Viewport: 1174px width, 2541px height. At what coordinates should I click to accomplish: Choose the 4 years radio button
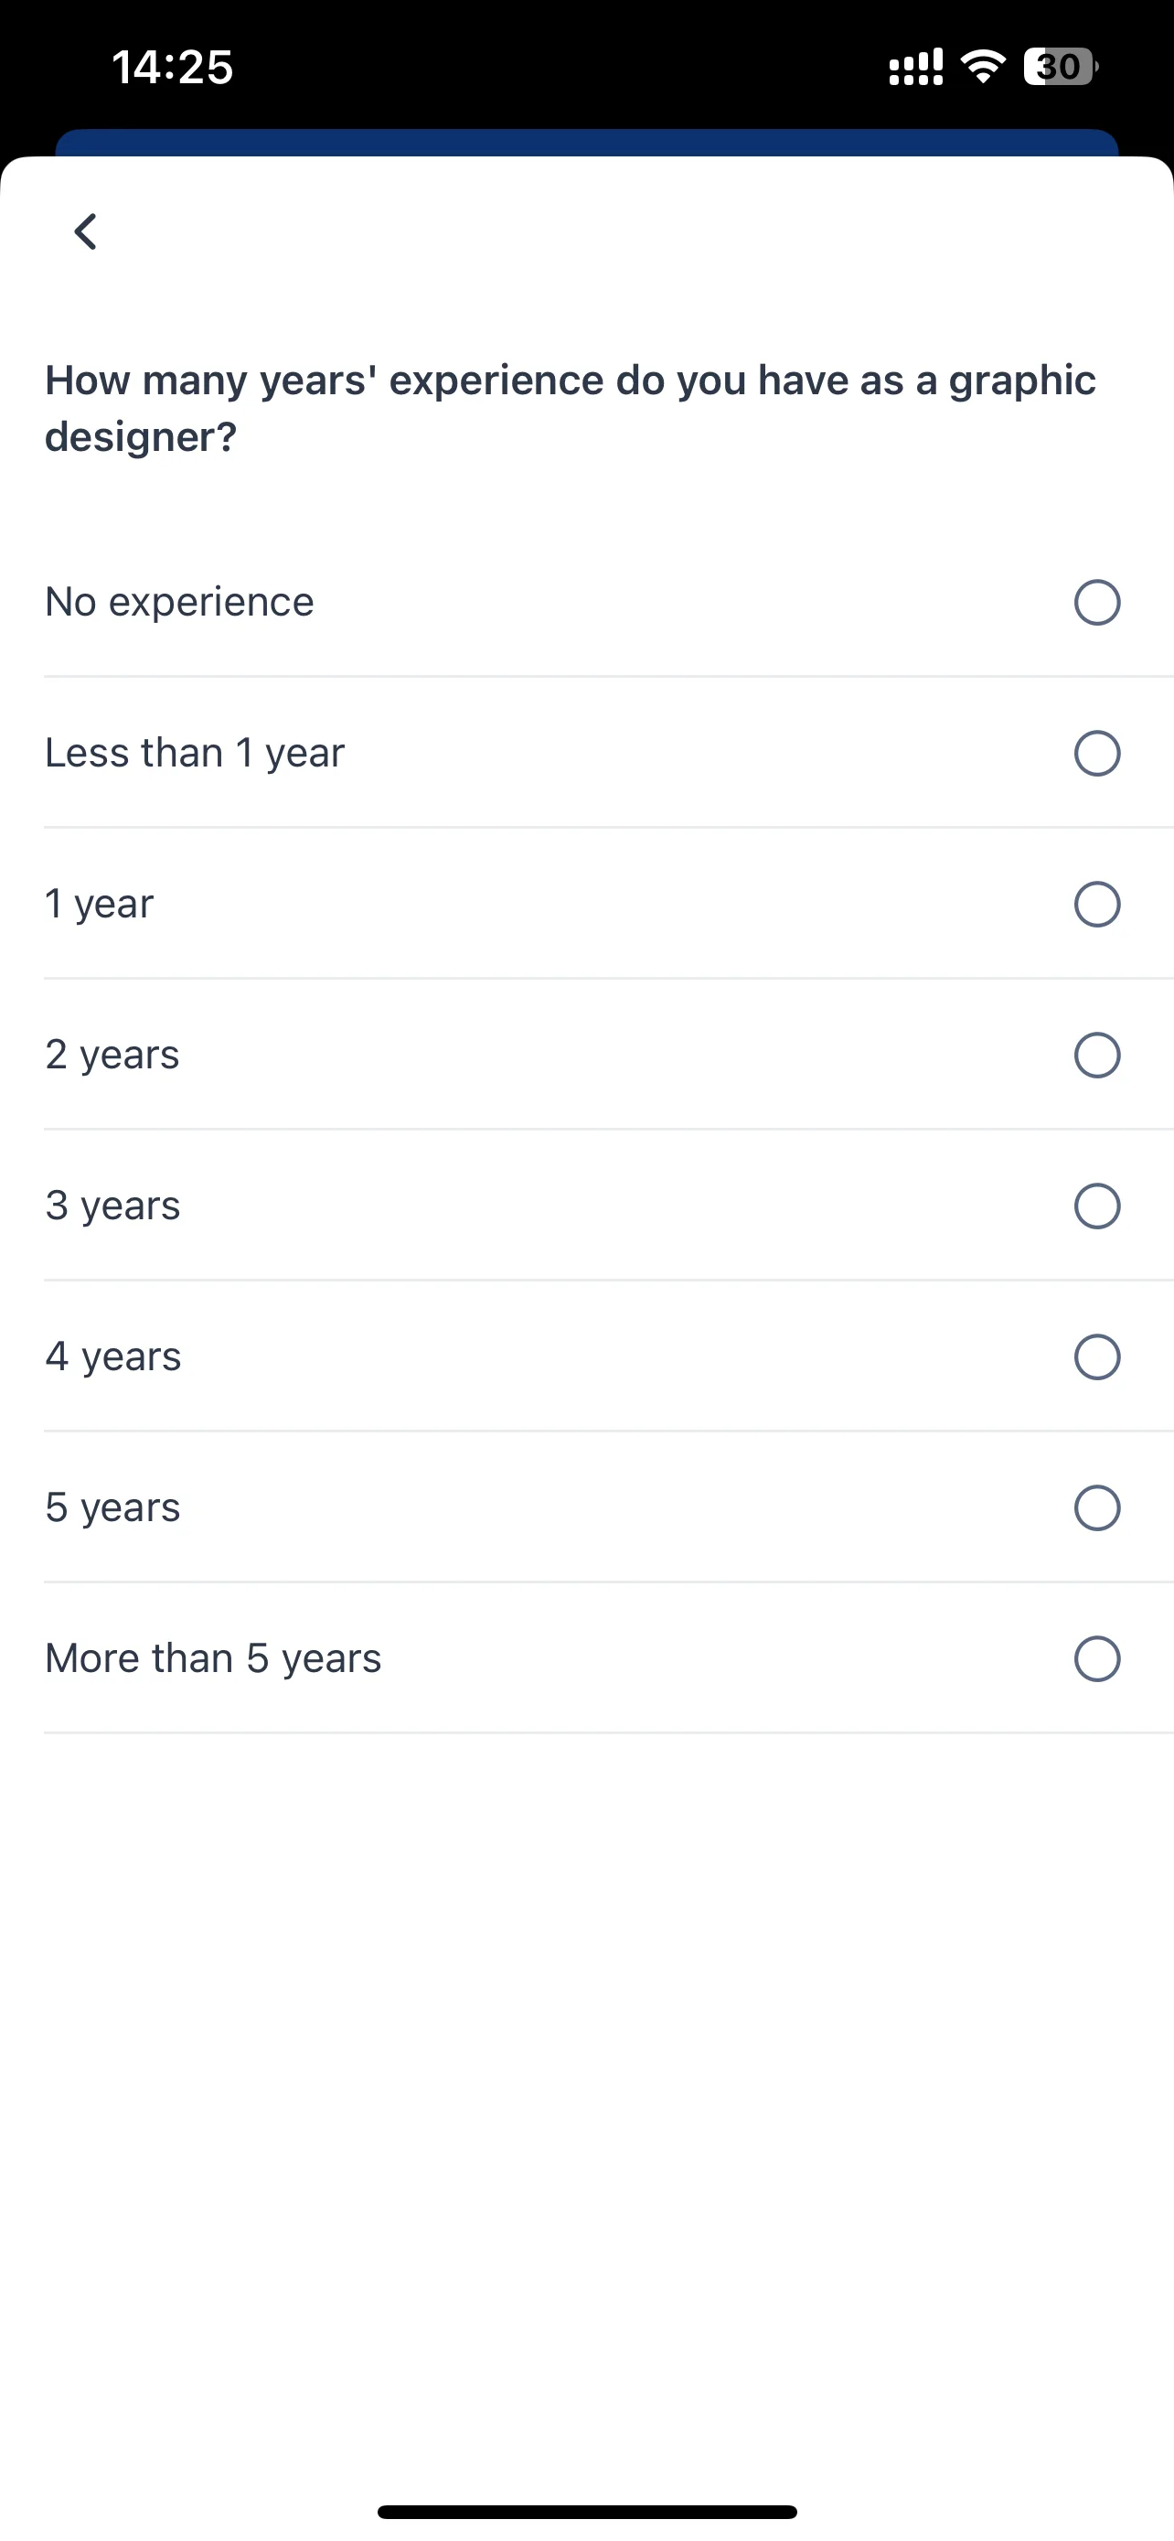click(1096, 1356)
